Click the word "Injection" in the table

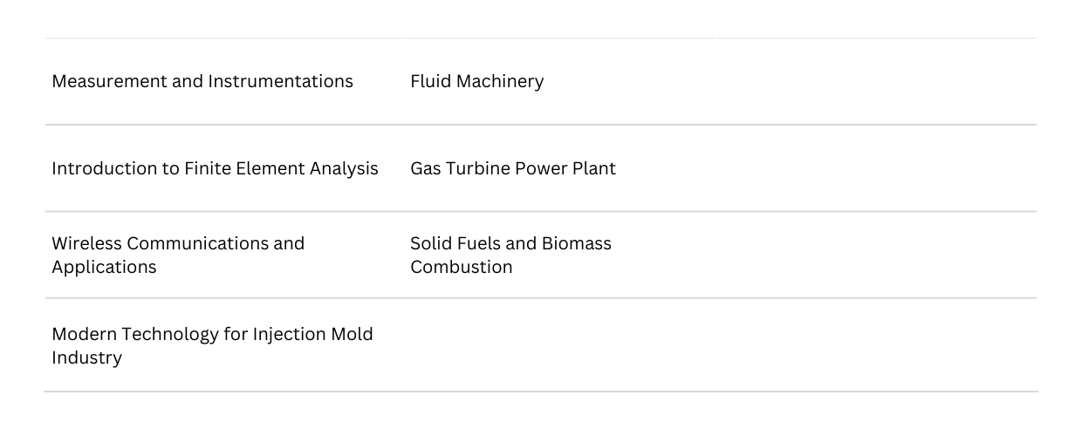point(276,334)
